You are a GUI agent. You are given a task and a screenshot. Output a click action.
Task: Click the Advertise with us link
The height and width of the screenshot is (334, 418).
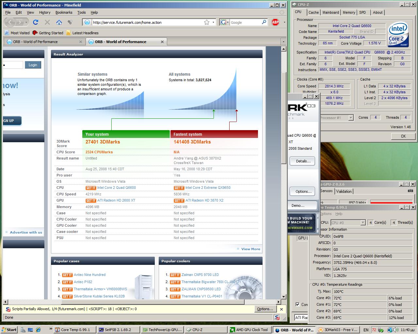pyautogui.click(x=26, y=232)
